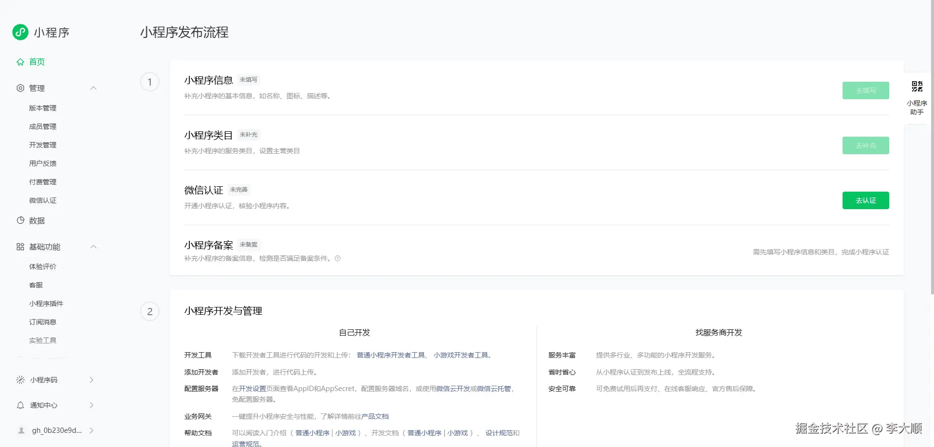Image resolution: width=934 pixels, height=447 pixels.
Task: Open 版本管理 in the sidebar
Action: click(43, 108)
